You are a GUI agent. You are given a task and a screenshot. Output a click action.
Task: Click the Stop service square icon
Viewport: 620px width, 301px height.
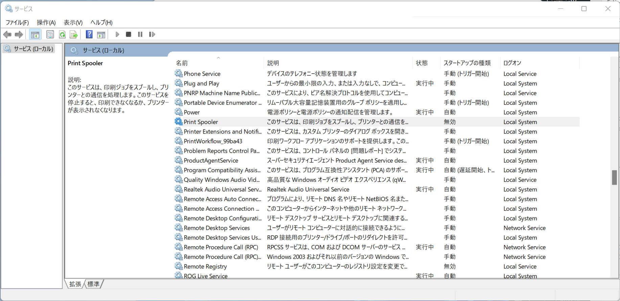[x=129, y=34]
